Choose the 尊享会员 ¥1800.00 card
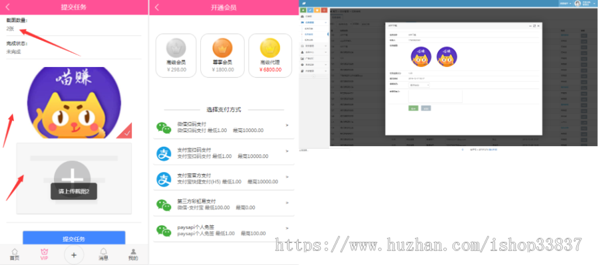 pos(222,56)
